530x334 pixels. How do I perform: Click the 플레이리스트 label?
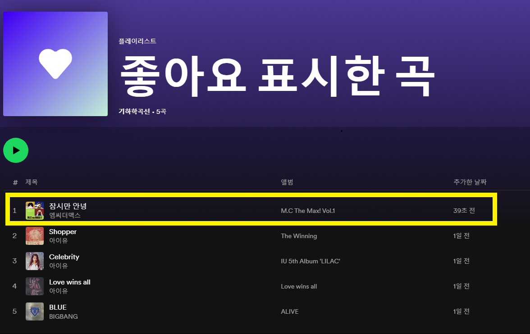click(x=137, y=41)
